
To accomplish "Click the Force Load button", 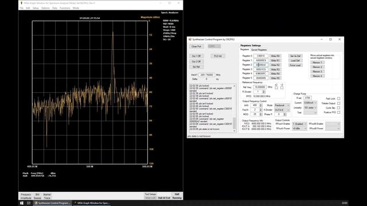I will (295, 65).
